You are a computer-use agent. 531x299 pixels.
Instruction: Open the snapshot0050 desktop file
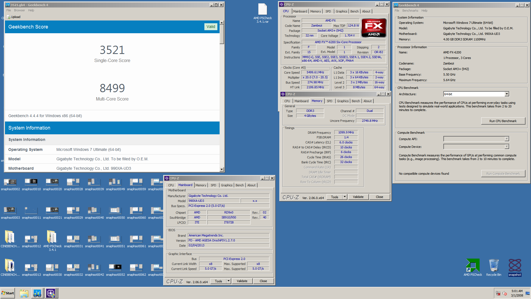[115, 213]
